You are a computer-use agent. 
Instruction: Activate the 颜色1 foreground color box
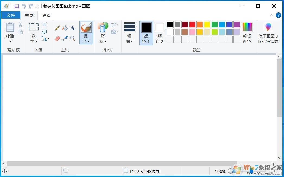pyautogui.click(x=146, y=27)
